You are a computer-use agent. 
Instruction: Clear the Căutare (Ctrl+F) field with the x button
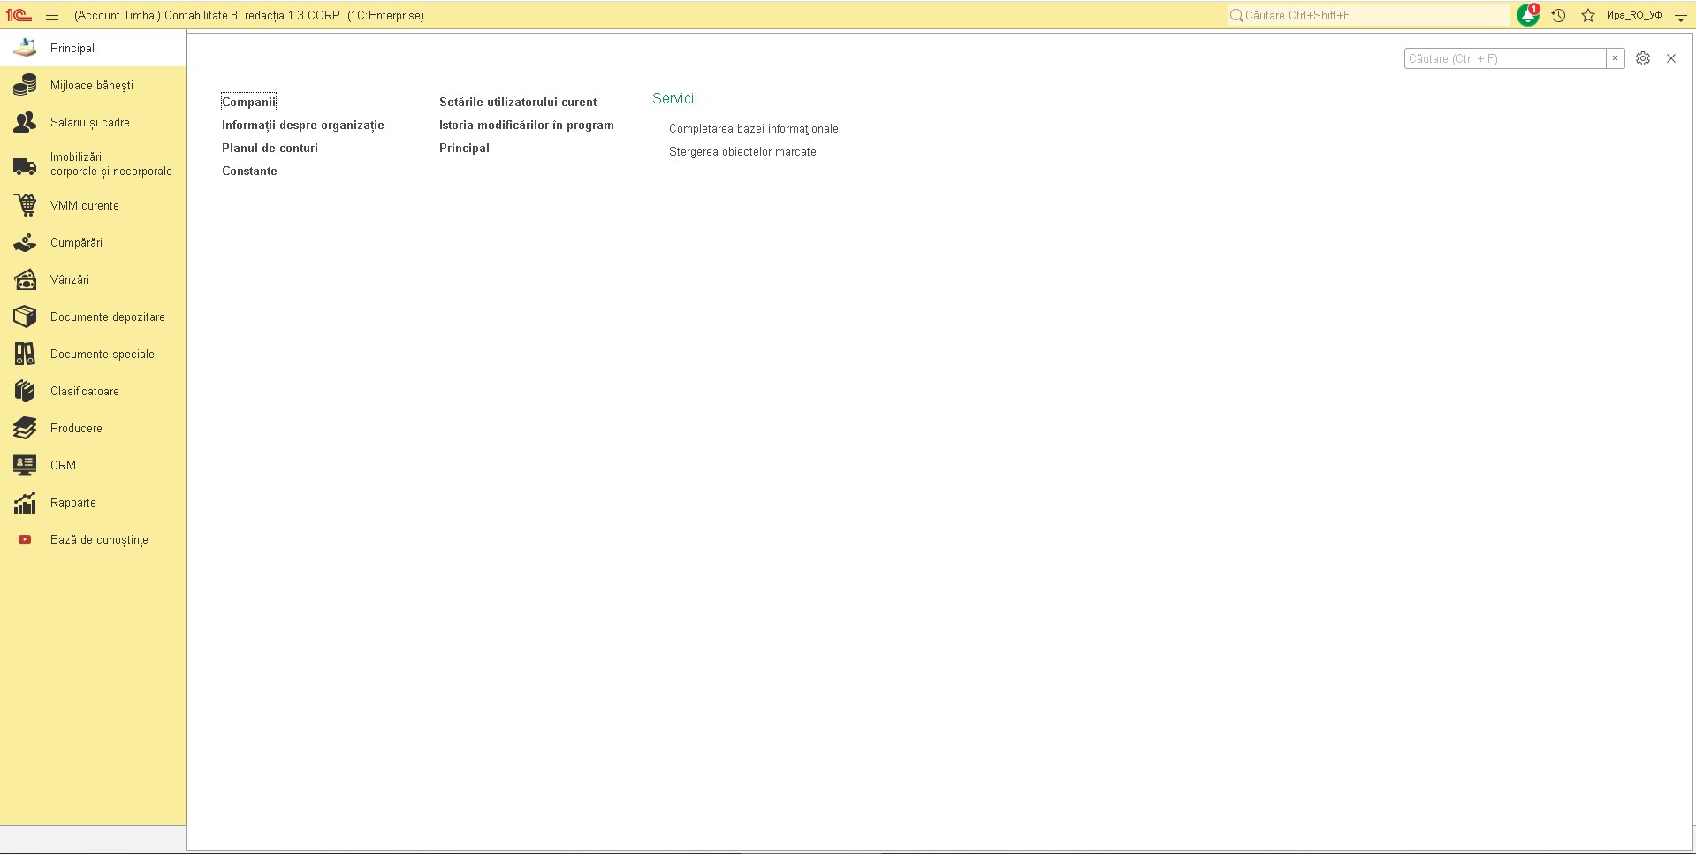(x=1615, y=58)
